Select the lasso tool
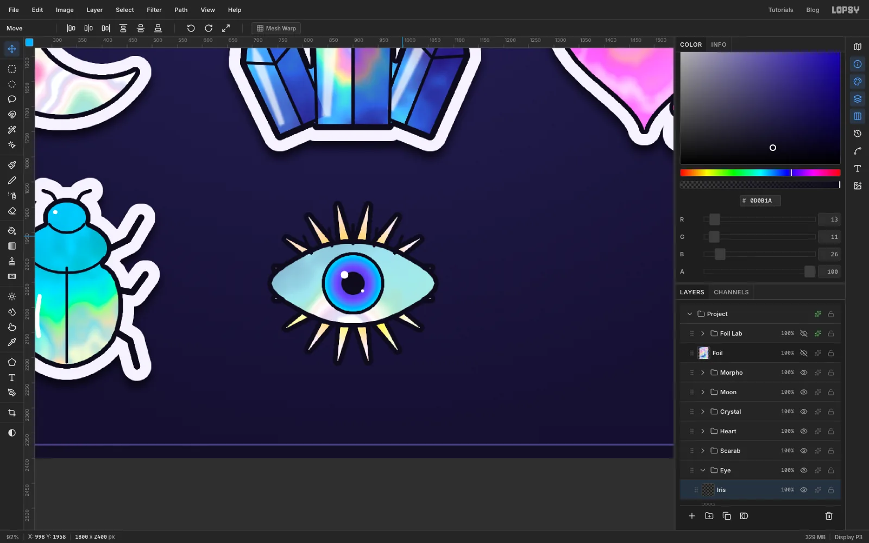This screenshot has width=869, height=543. coord(12,99)
